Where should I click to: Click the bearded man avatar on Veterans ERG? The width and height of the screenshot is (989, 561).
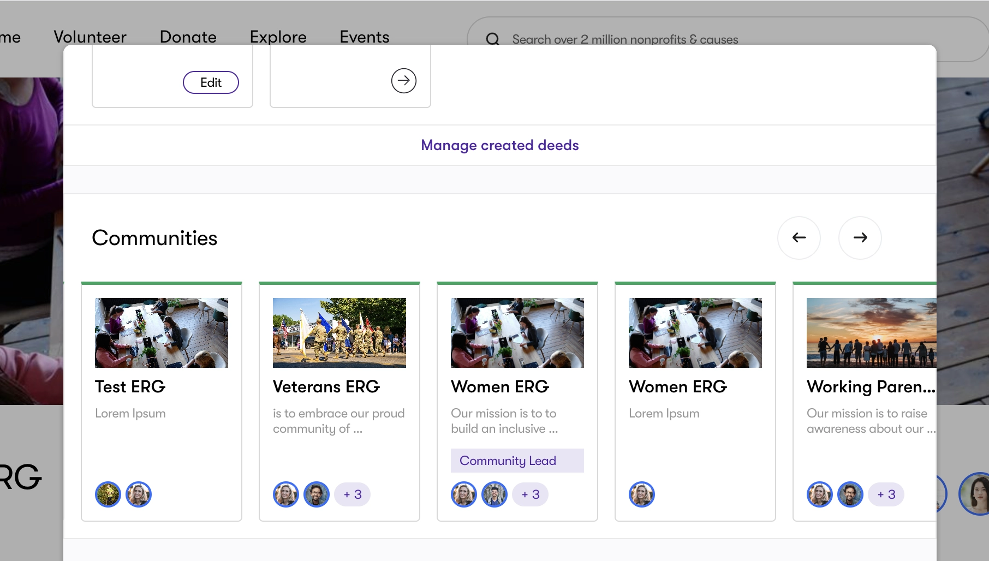coord(317,494)
